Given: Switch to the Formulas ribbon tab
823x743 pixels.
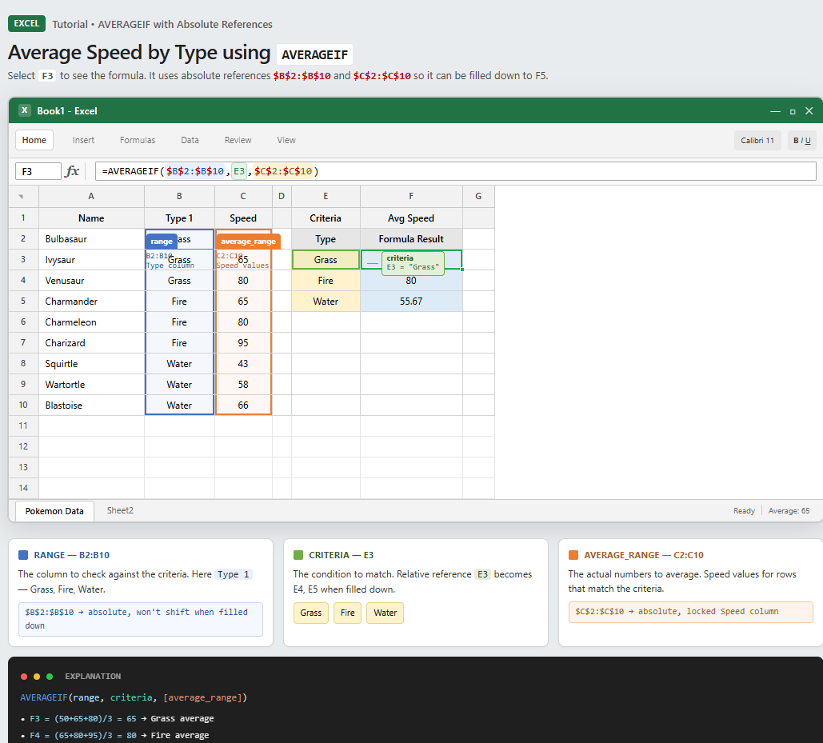Looking at the screenshot, I should (x=138, y=140).
